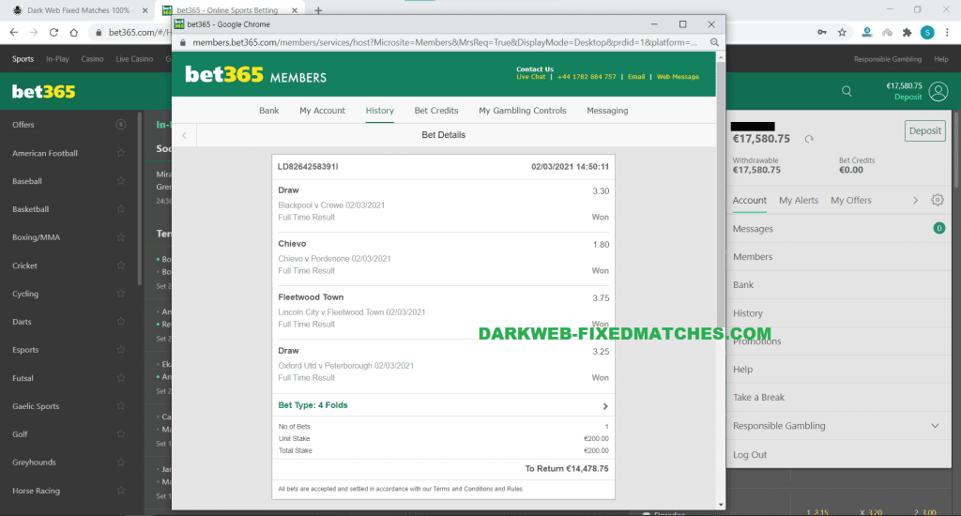Show more account tabs with right chevron
Screen dimensions: 961x516
[x=915, y=201]
